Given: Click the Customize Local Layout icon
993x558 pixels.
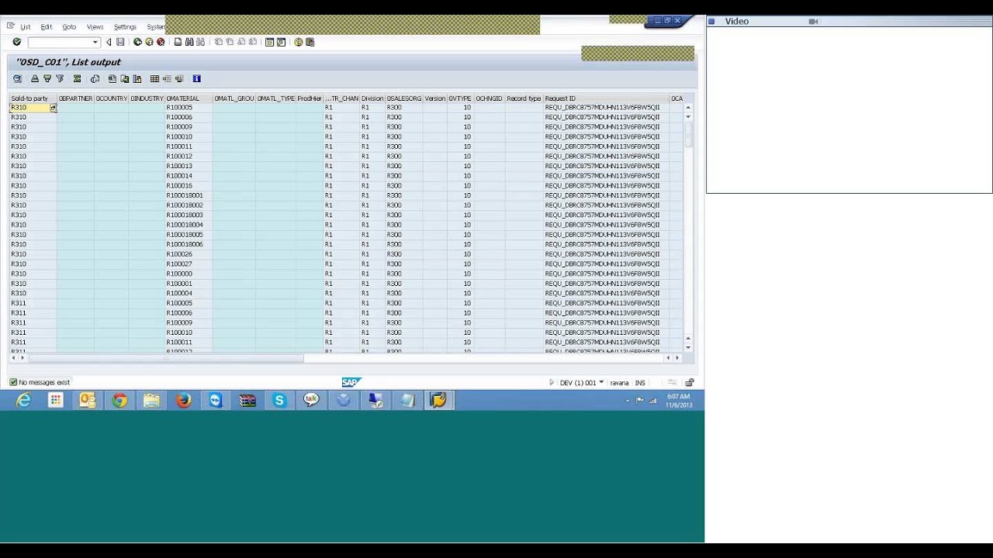Looking at the screenshot, I should pyautogui.click(x=310, y=42).
